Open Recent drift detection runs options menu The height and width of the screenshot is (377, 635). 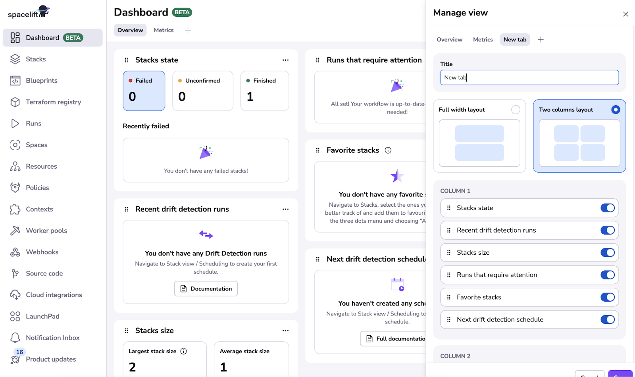point(285,209)
